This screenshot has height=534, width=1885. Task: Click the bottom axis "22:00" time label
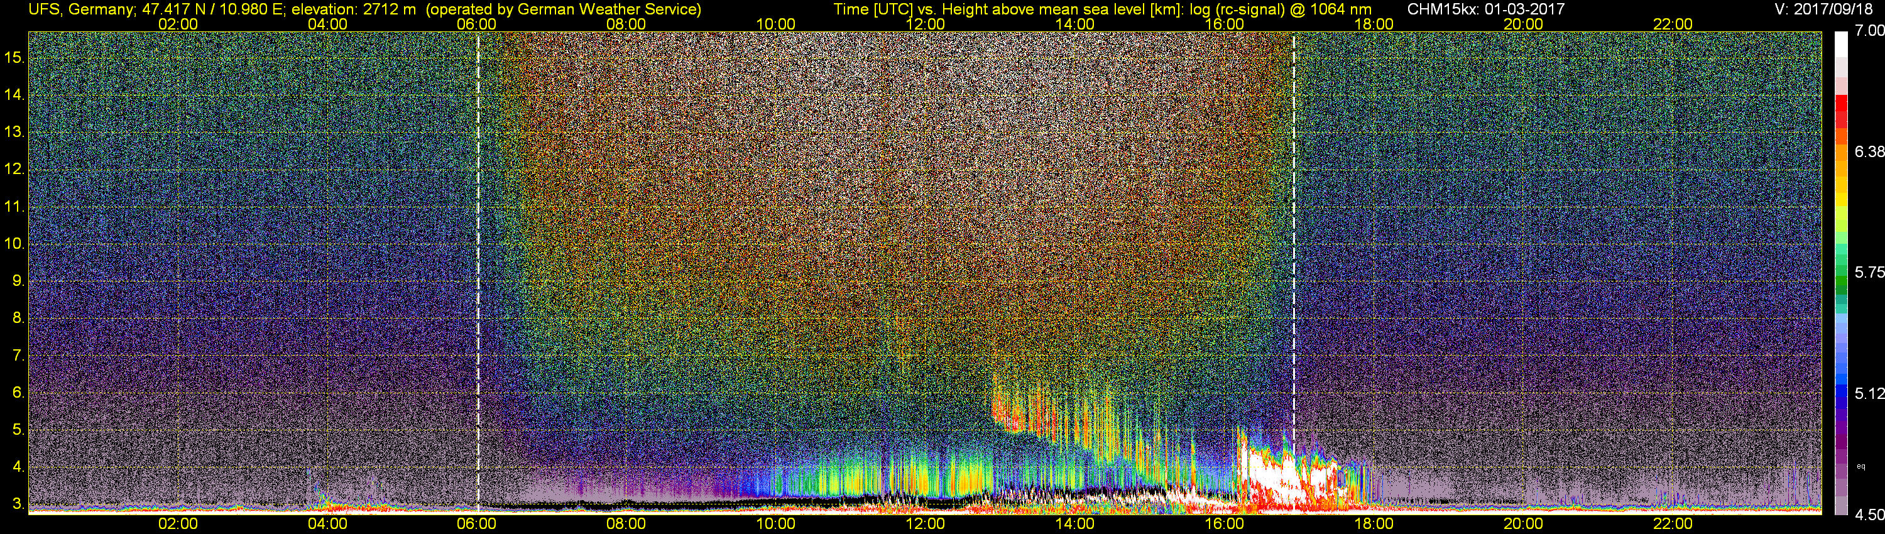pyautogui.click(x=1673, y=524)
